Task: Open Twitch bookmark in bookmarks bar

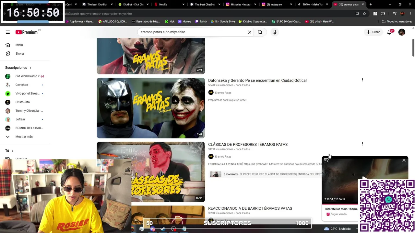Action: click(x=201, y=21)
